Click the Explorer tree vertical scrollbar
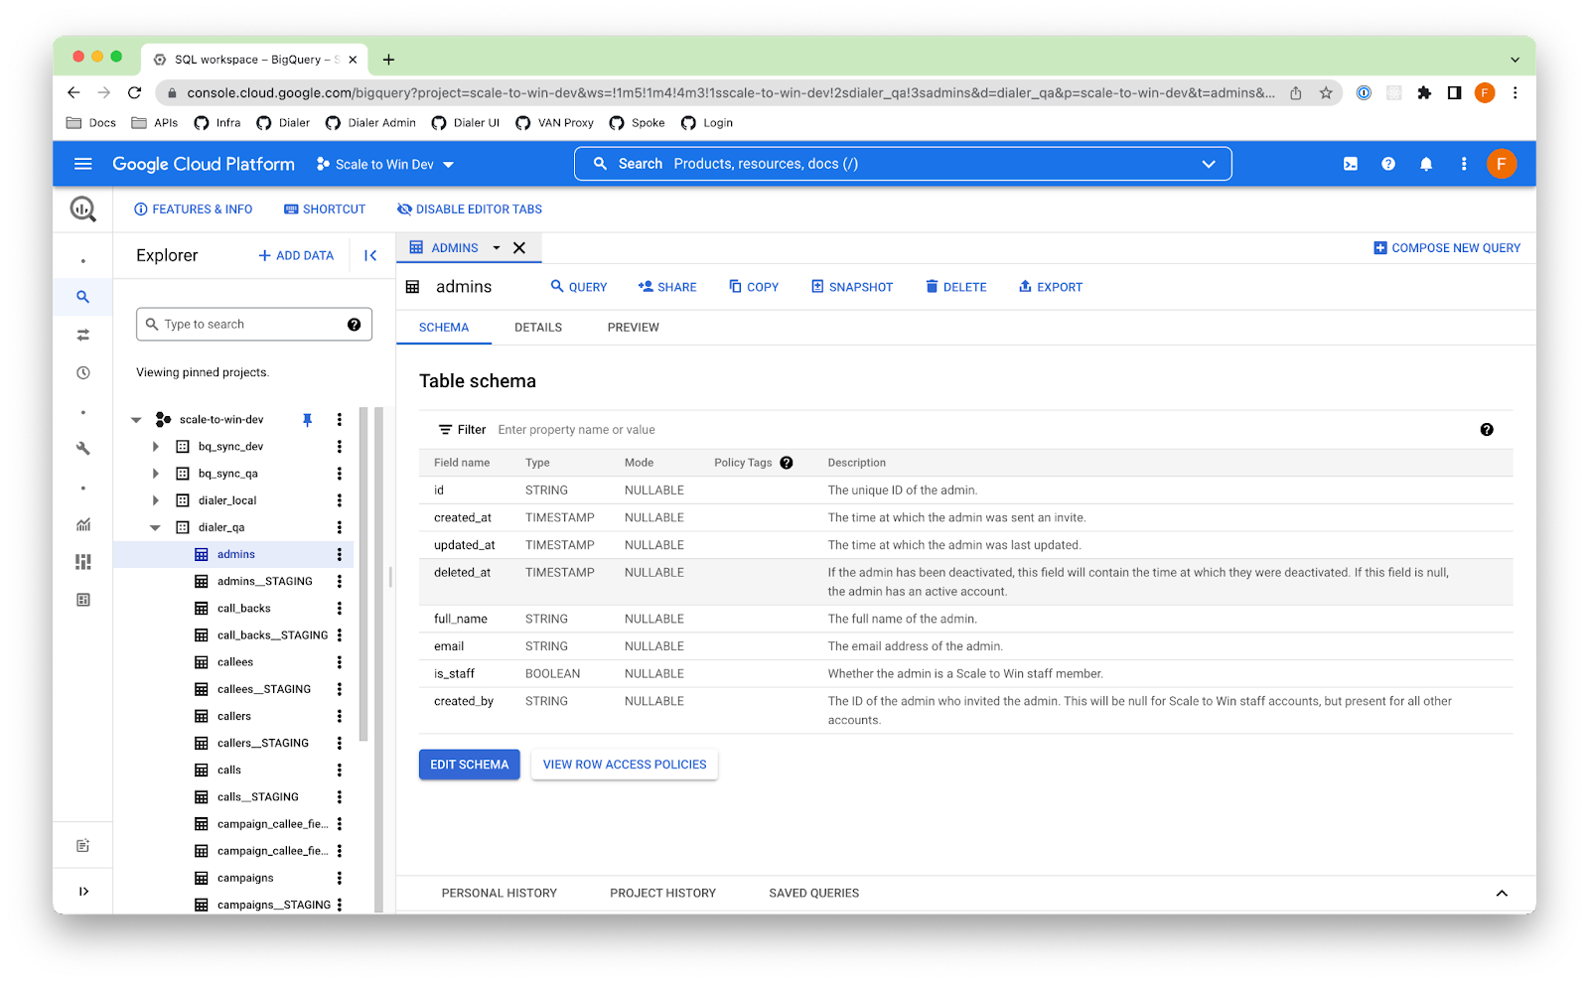The width and height of the screenshot is (1589, 984). click(363, 574)
